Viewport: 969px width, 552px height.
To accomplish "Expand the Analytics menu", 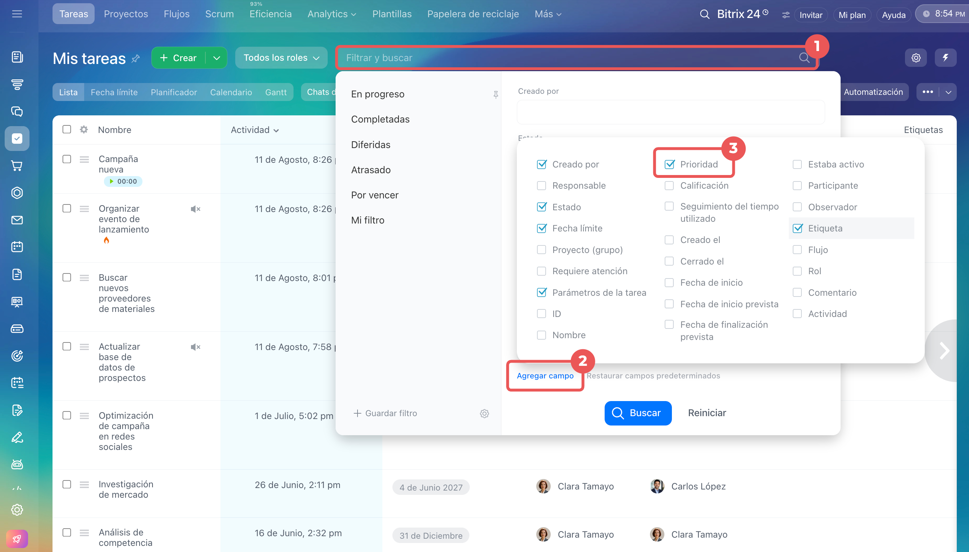I will (332, 14).
